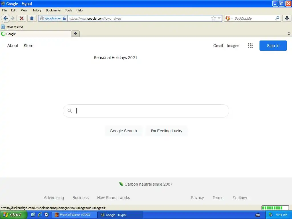Open the Business footer link
This screenshot has width=292, height=219.
coord(80,198)
